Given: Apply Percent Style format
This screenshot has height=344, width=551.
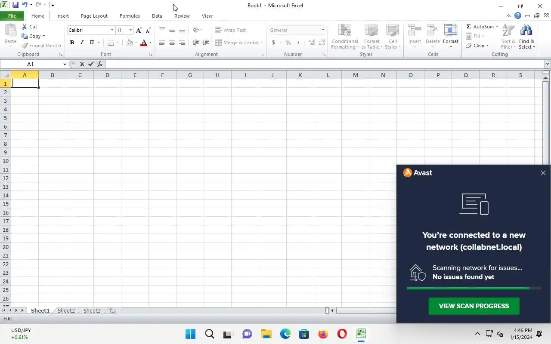Looking at the screenshot, I should pos(288,43).
